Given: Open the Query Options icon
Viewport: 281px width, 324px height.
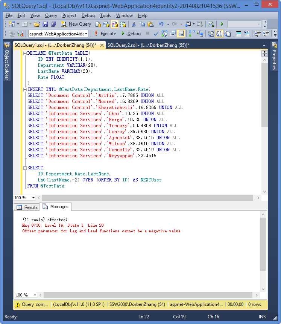Looking at the screenshot, I should click(x=173, y=34).
